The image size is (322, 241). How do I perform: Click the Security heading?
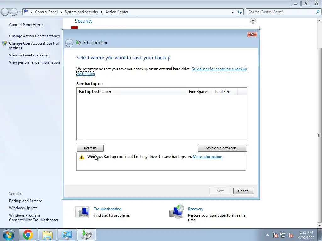[84, 21]
